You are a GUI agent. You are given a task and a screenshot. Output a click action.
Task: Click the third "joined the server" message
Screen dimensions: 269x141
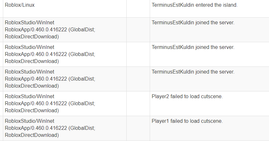(193, 72)
